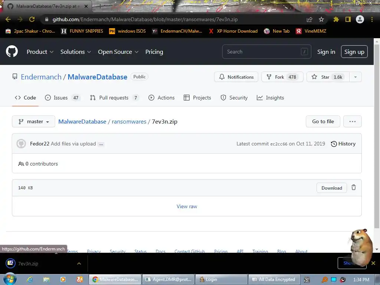Bookmark this page with the star icon
380x285 pixels.
[x=321, y=19]
